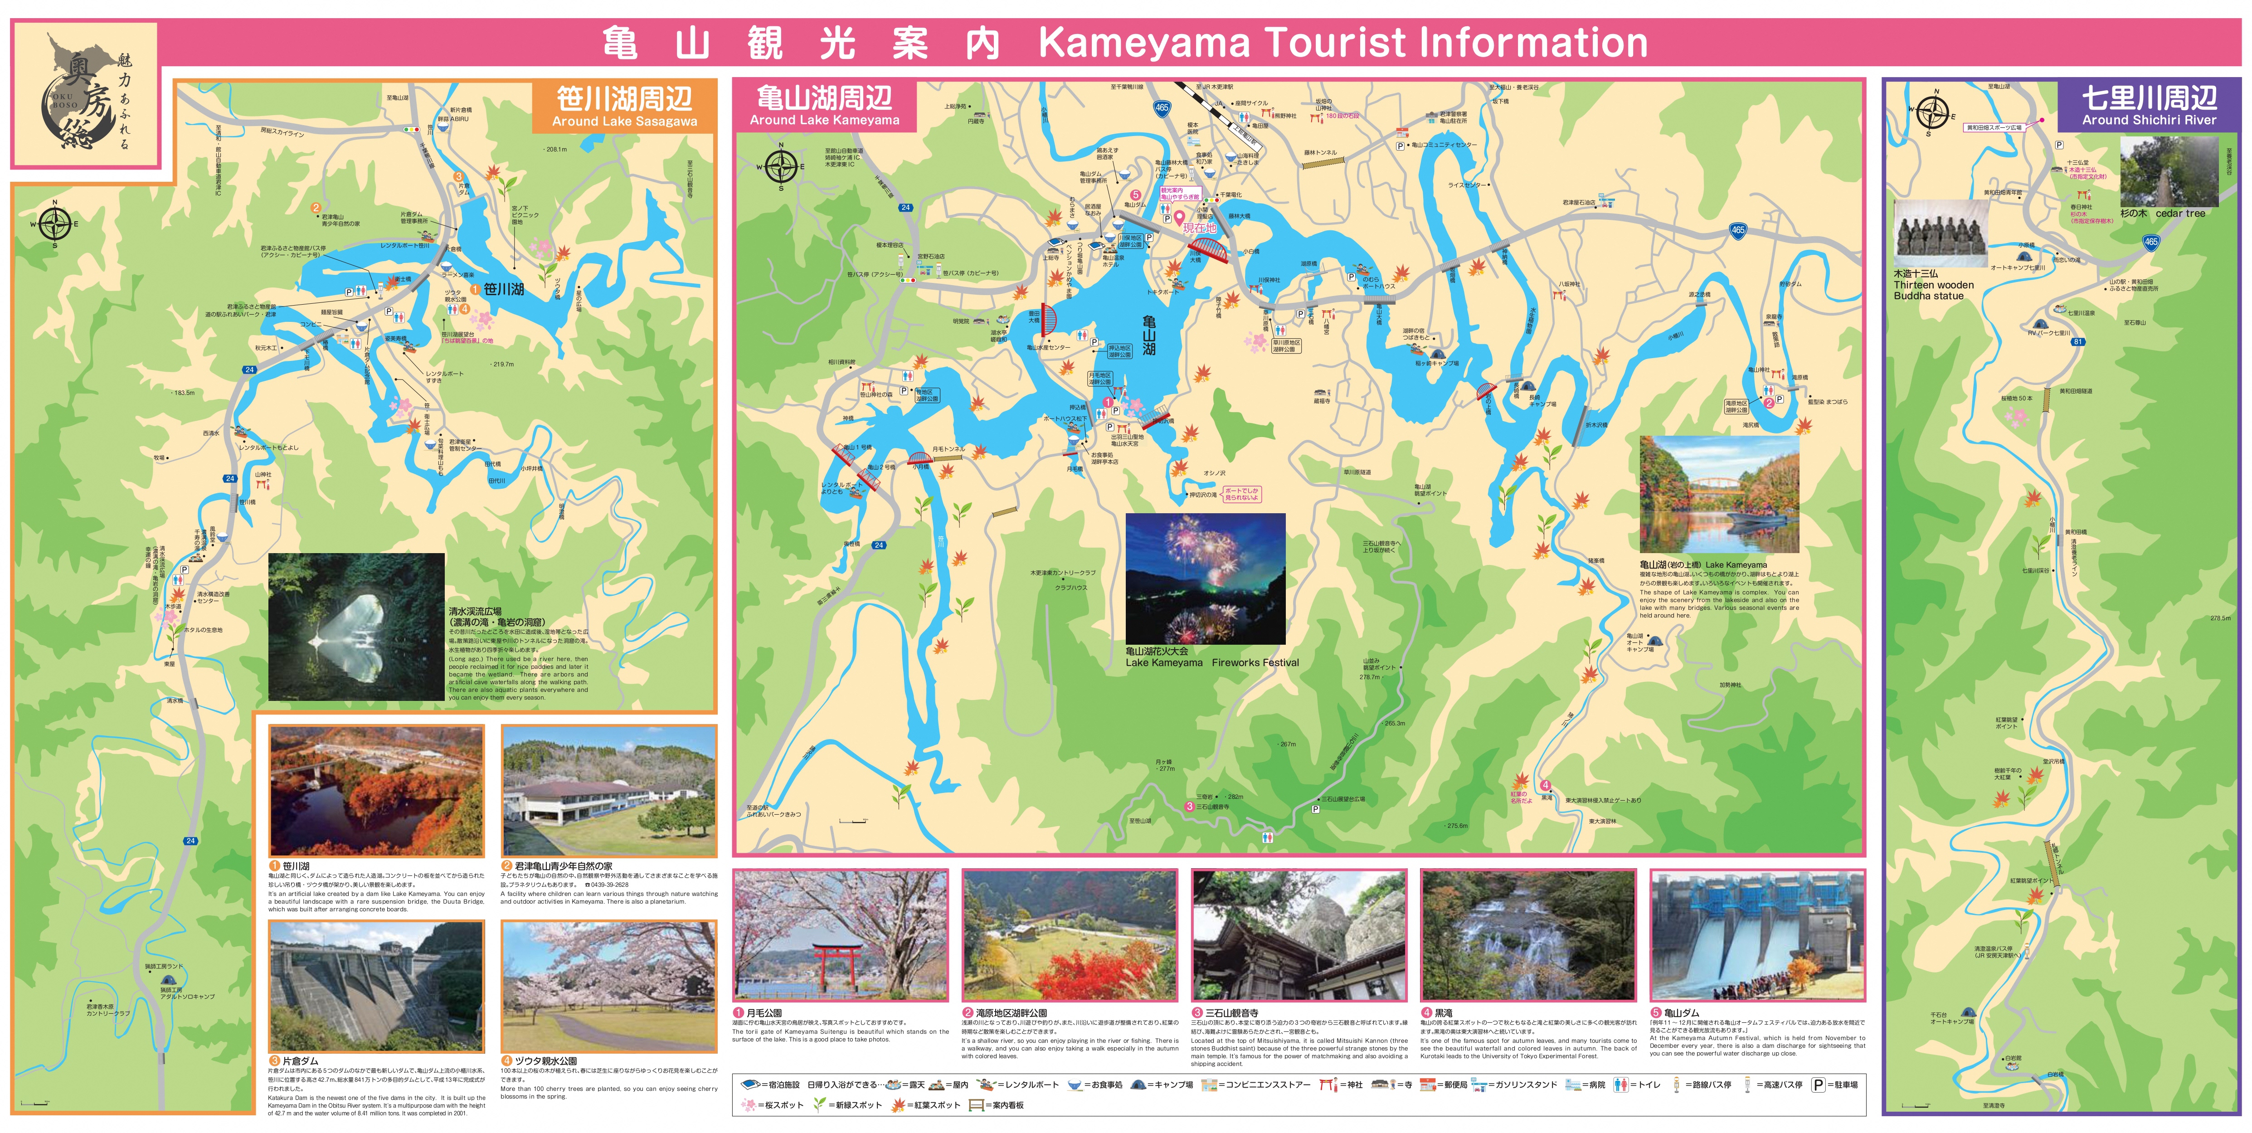Click the red 豊田大橋 bridge icon
This screenshot has width=2252, height=1133.
(1049, 320)
